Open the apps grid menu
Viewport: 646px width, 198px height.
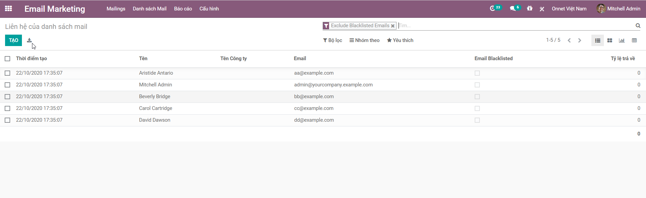pos(8,9)
